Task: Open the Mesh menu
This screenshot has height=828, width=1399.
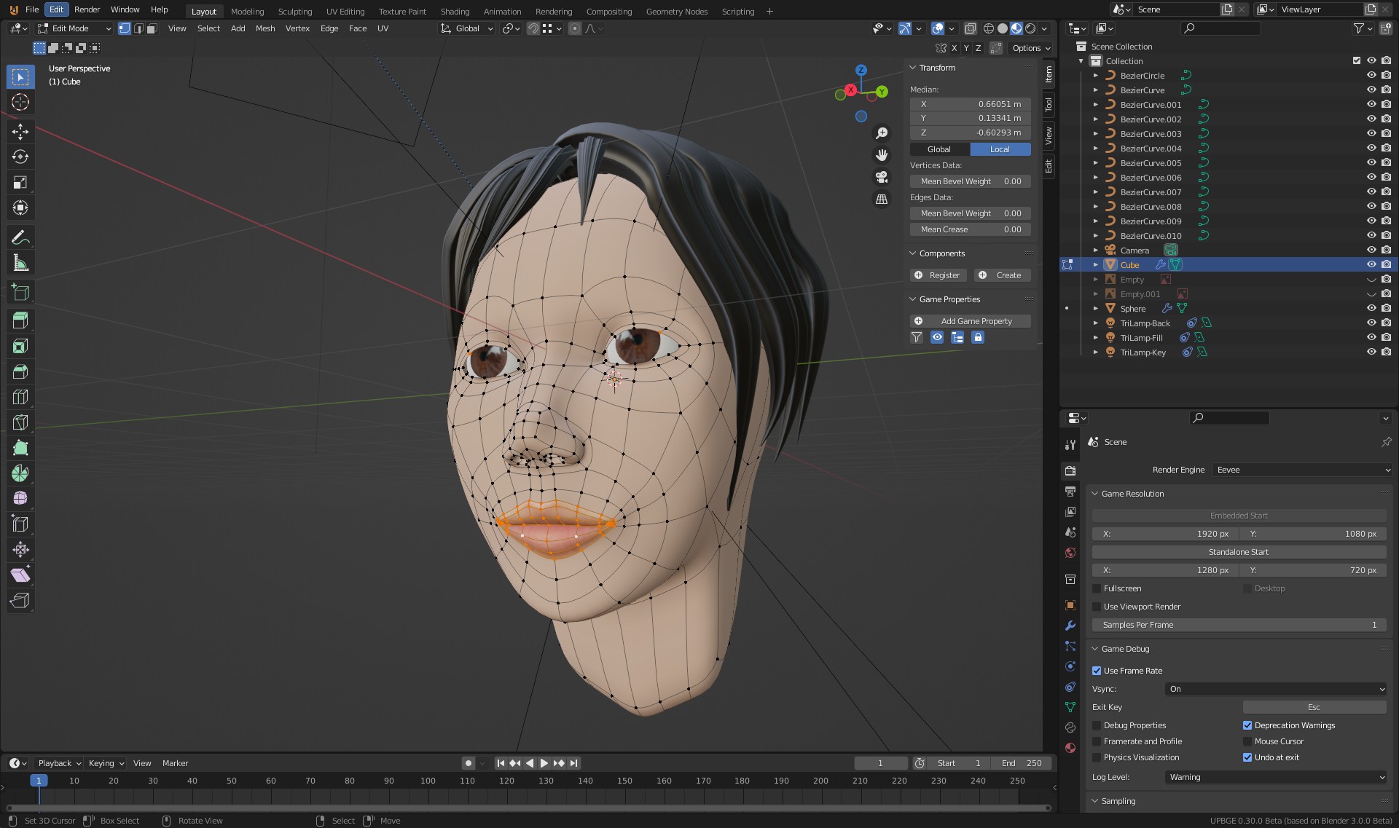Action: [x=265, y=28]
